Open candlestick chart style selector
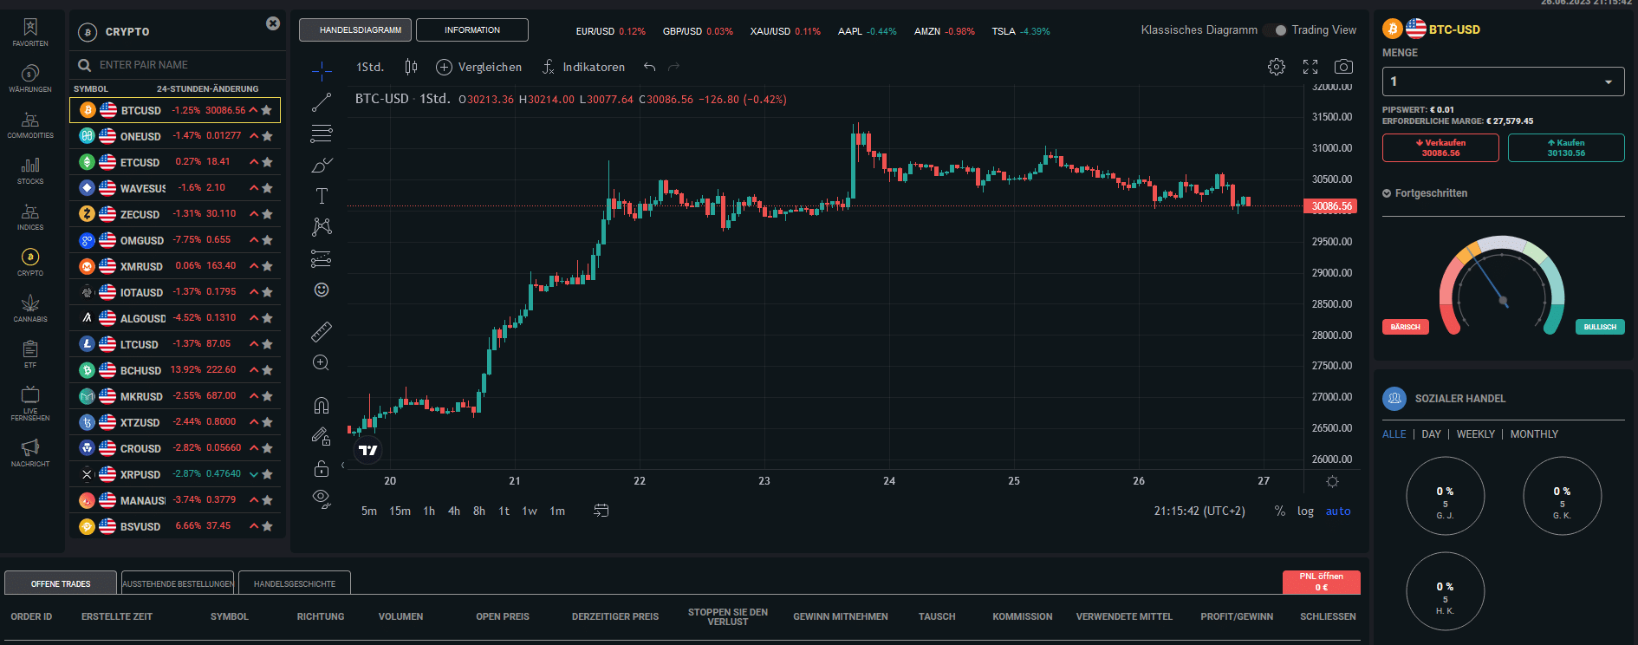 coord(411,67)
